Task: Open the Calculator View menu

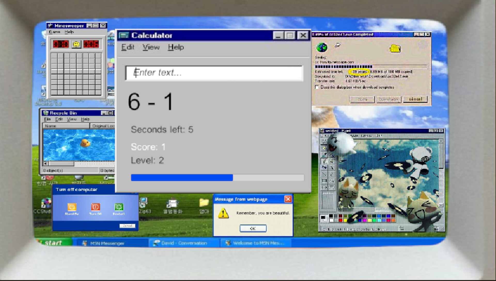Action: [x=151, y=47]
